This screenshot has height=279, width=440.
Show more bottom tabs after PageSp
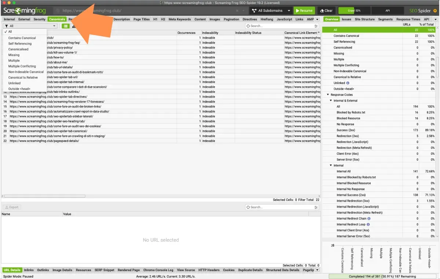click(x=317, y=270)
